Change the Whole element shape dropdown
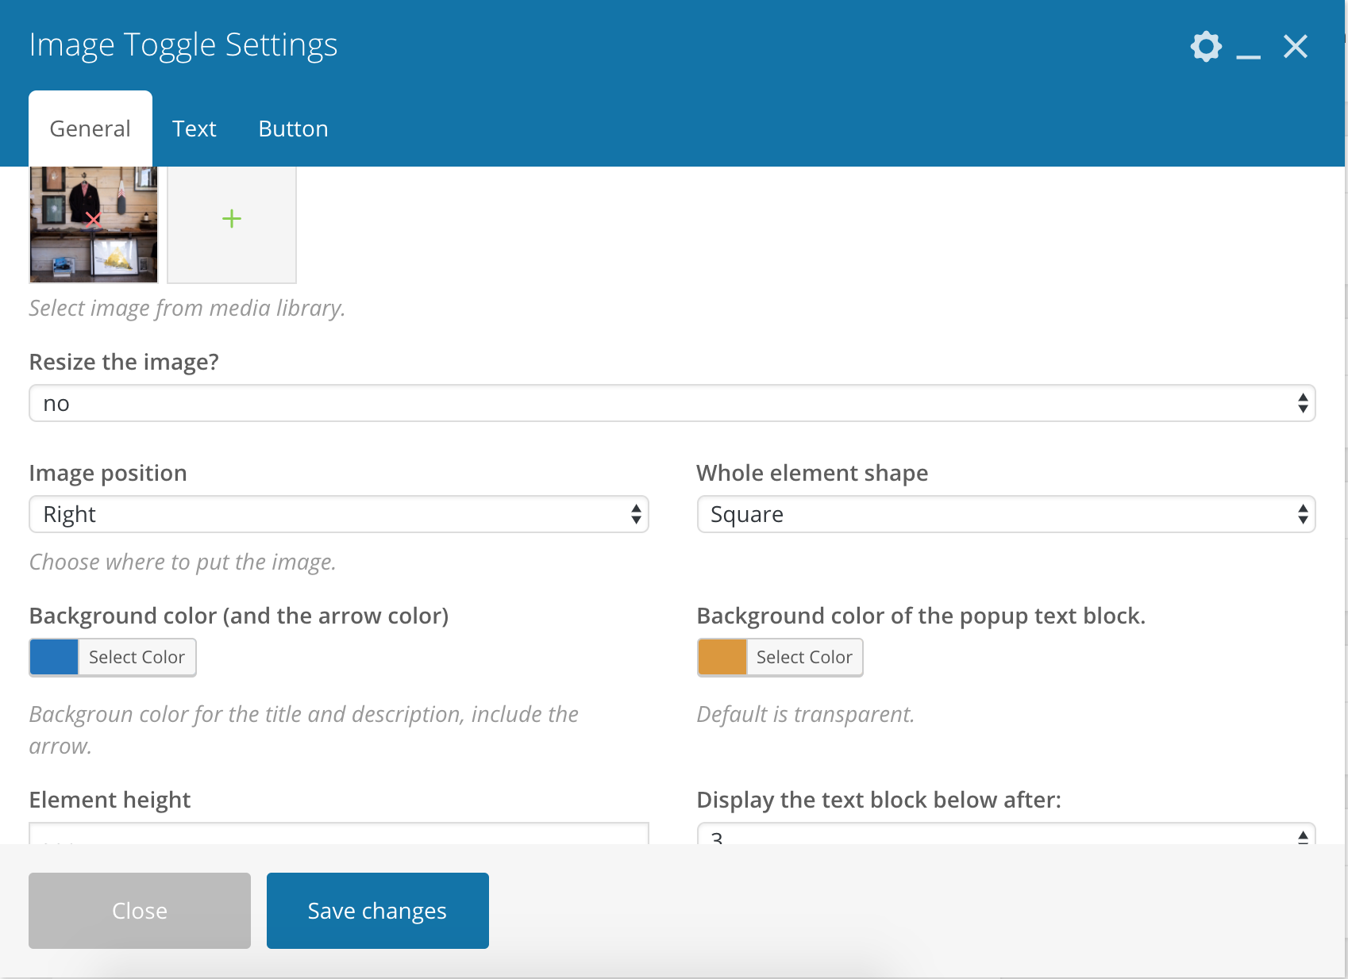 [x=1006, y=514]
